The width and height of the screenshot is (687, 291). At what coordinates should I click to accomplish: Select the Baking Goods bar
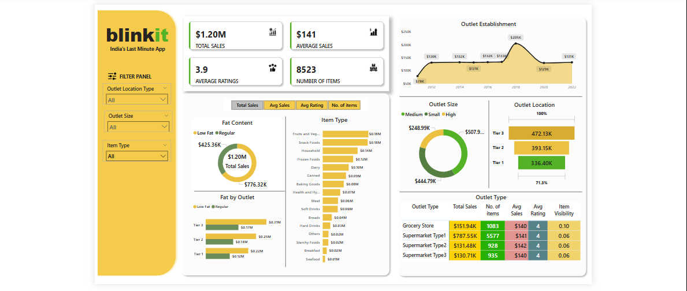(x=333, y=184)
